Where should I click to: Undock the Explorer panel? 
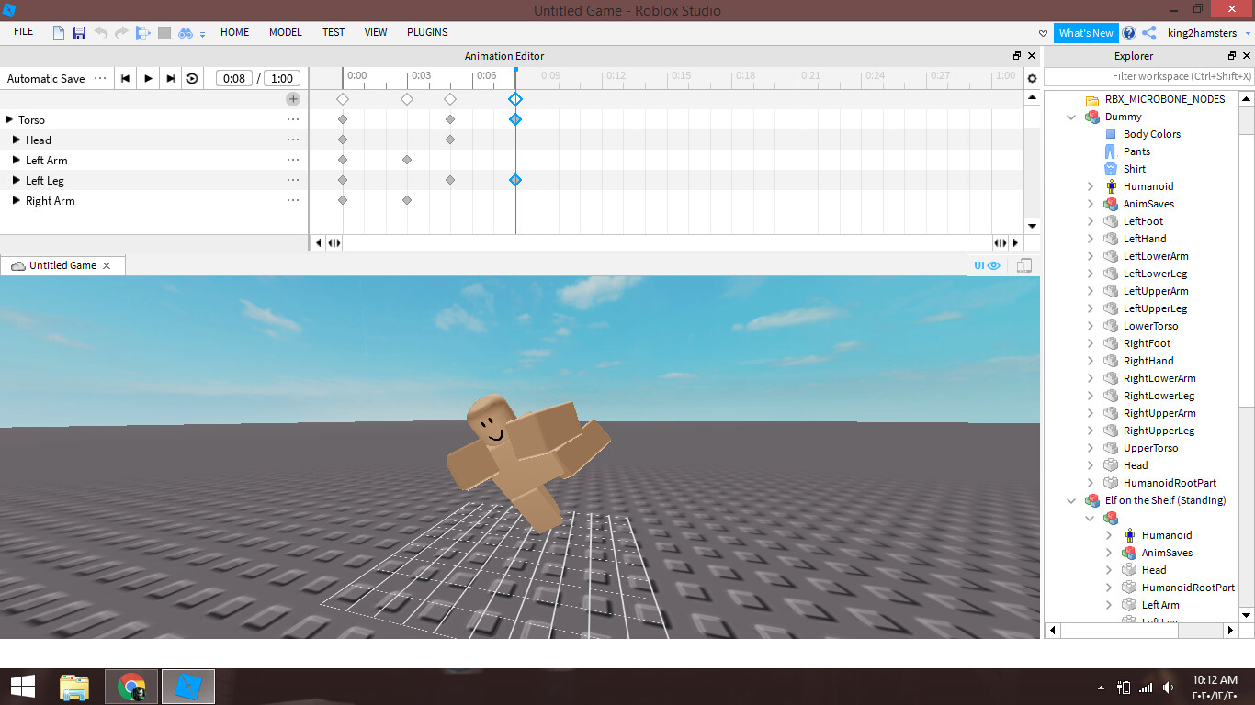1232,56
